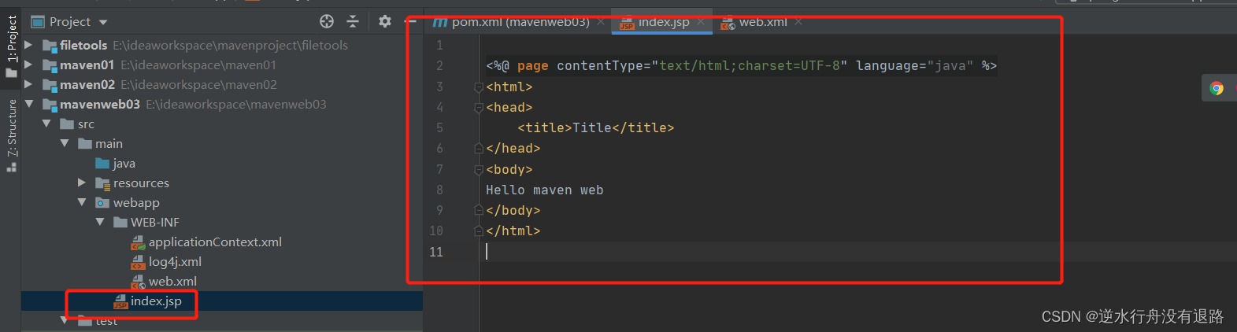
Task: Select index.jsp in project tree
Action: pos(147,301)
